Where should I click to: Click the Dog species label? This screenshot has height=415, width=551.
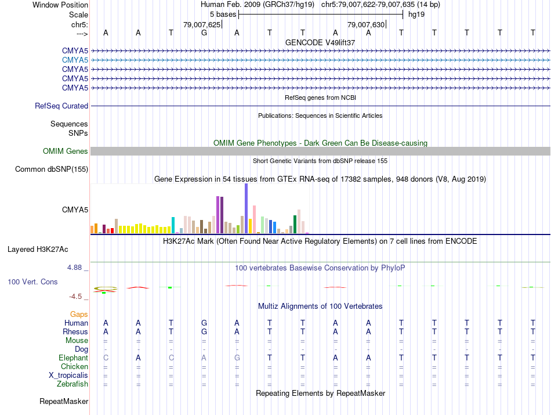[x=81, y=349]
